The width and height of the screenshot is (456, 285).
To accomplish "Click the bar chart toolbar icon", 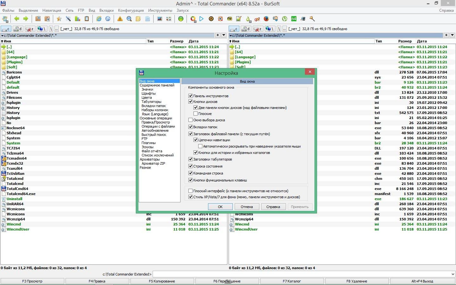I will pos(77,19).
